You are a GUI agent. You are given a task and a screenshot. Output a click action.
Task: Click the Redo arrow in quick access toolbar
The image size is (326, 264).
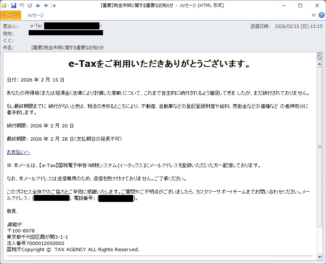click(x=30, y=6)
